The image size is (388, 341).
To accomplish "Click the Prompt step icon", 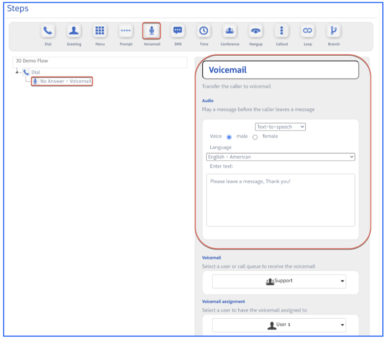I will 126,31.
